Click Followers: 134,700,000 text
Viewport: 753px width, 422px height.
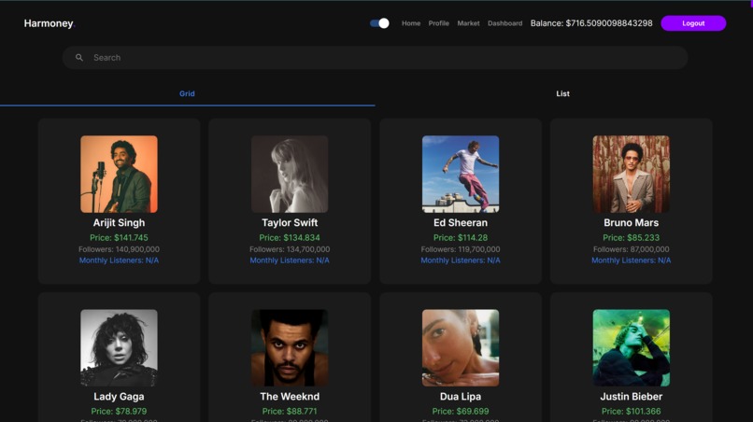pos(290,249)
